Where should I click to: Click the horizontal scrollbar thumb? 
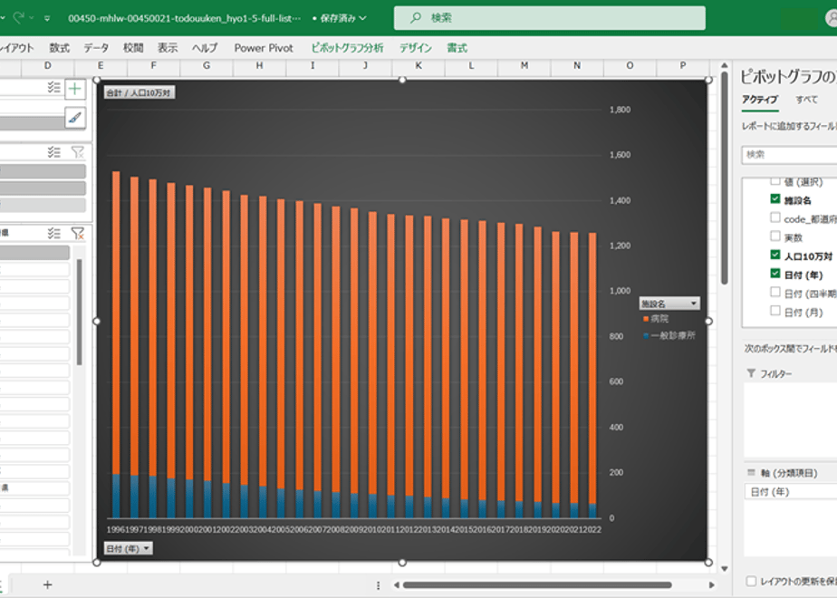[x=537, y=585]
